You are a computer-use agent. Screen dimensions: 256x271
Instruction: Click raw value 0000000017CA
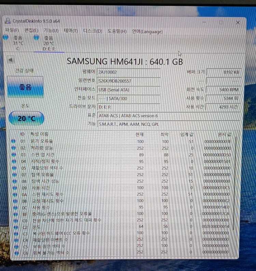pos(216,214)
